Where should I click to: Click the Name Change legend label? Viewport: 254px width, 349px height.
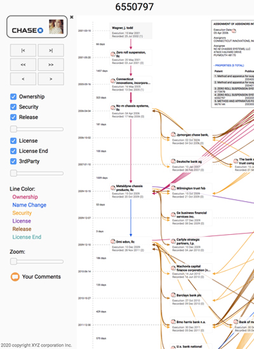click(x=29, y=205)
